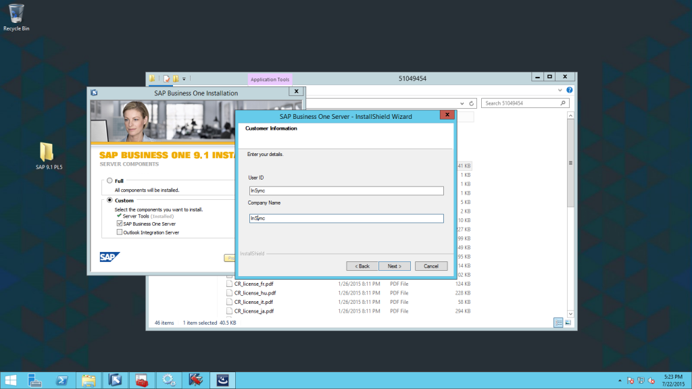Click the CR_license_hu.pdf file icon

click(x=229, y=293)
